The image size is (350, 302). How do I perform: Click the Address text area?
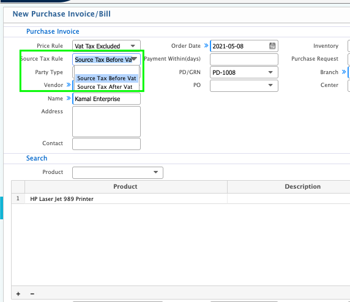point(106,122)
